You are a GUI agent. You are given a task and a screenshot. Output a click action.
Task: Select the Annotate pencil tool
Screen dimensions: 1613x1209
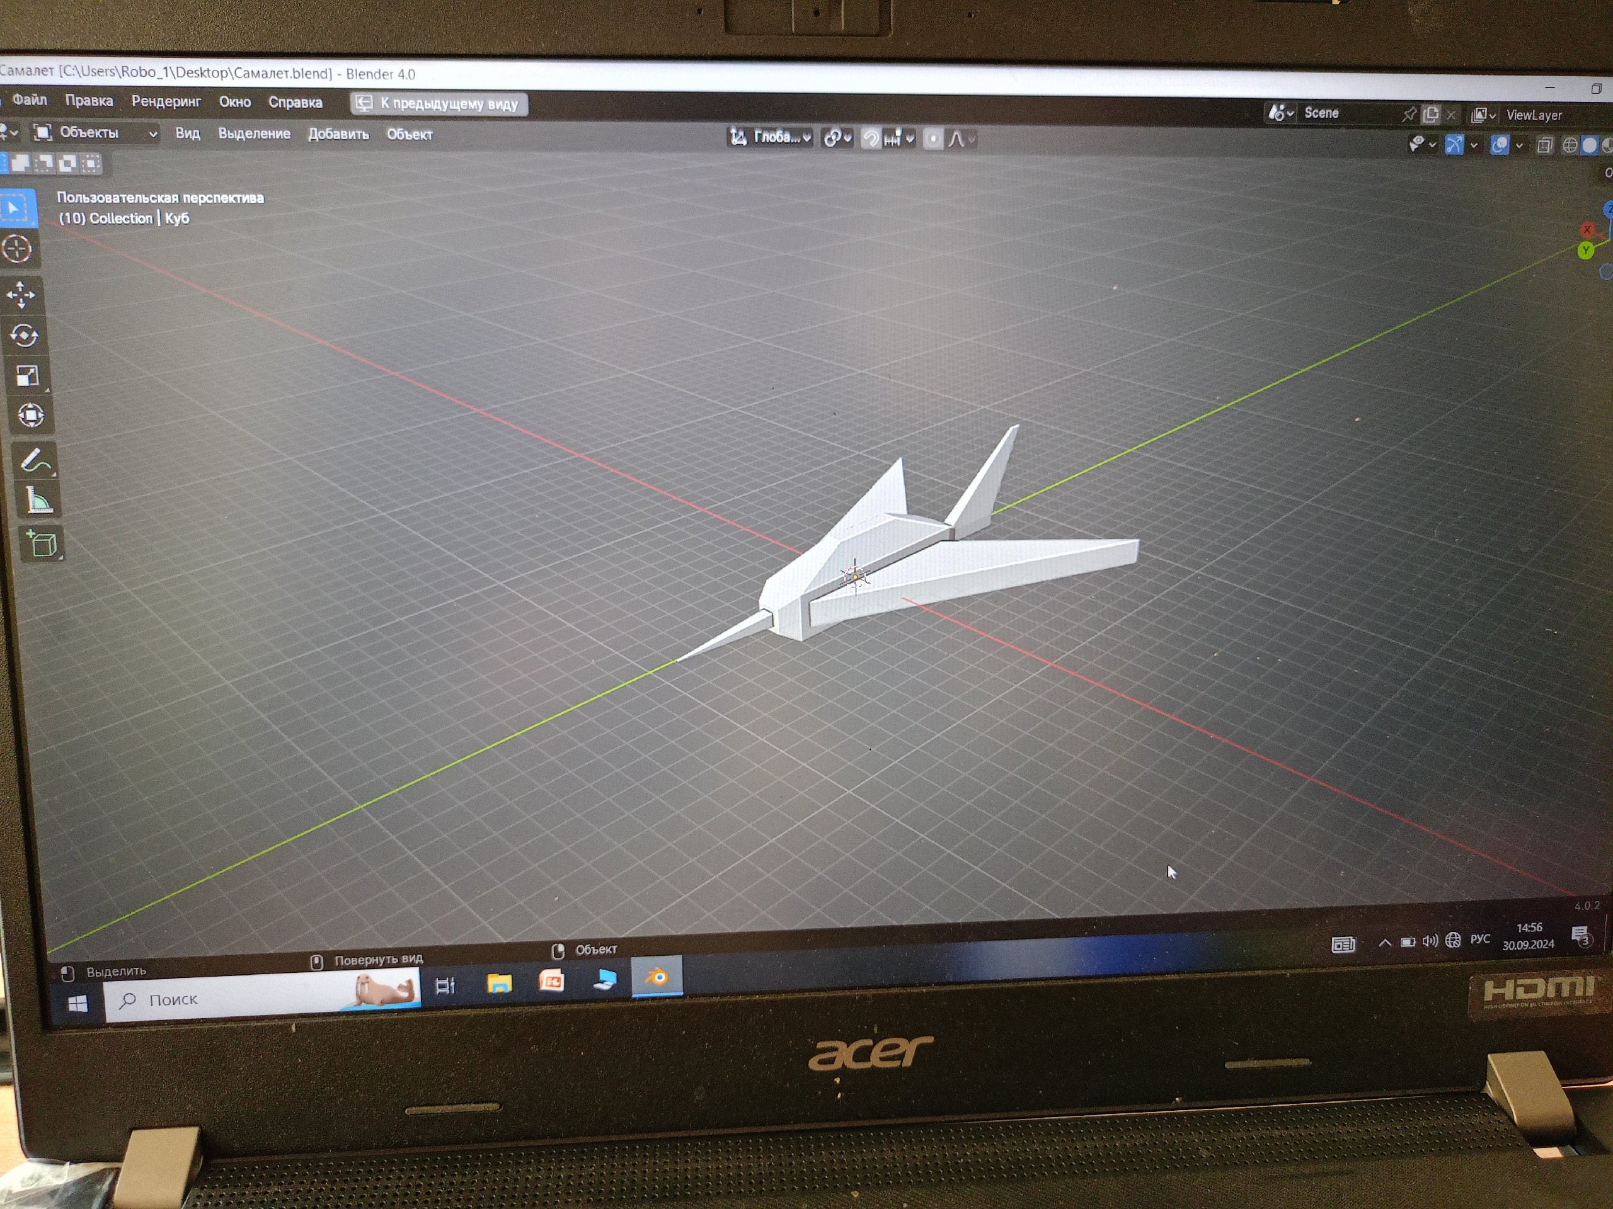coord(35,460)
